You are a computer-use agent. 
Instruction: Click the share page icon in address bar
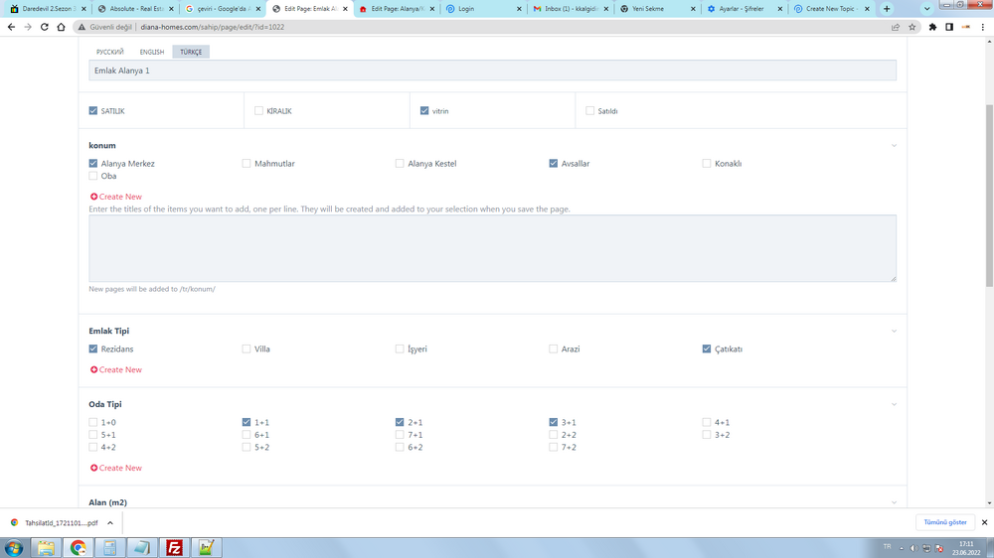[895, 27]
